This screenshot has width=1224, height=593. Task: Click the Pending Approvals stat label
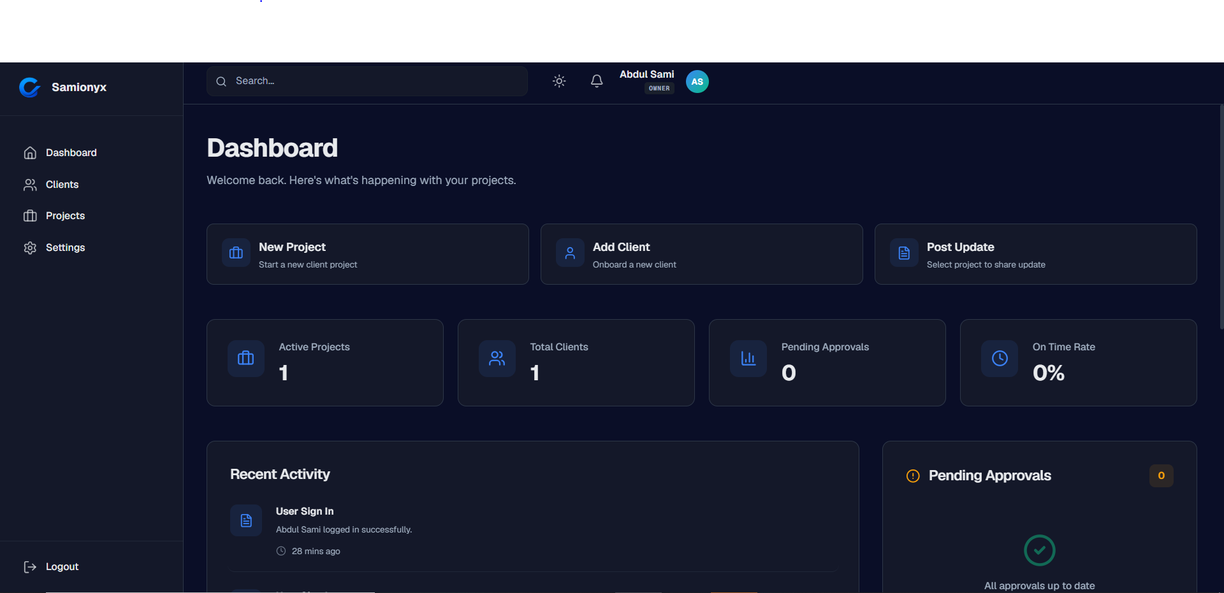tap(825, 347)
